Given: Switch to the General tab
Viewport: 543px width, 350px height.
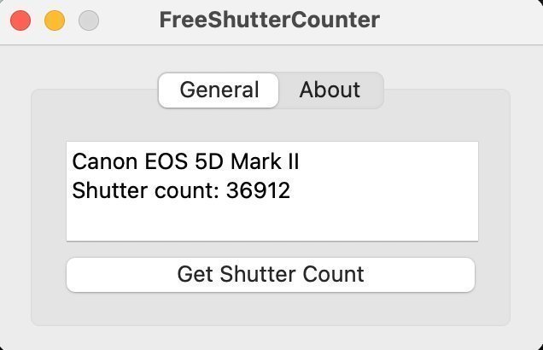Looking at the screenshot, I should [219, 90].
